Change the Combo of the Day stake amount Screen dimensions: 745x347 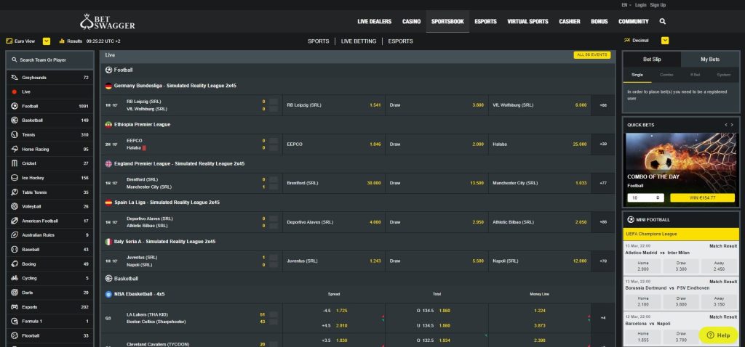click(645, 197)
